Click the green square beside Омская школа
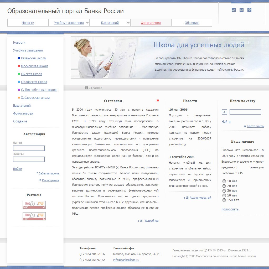Screen dimensions: 269x269 [x=19, y=74]
